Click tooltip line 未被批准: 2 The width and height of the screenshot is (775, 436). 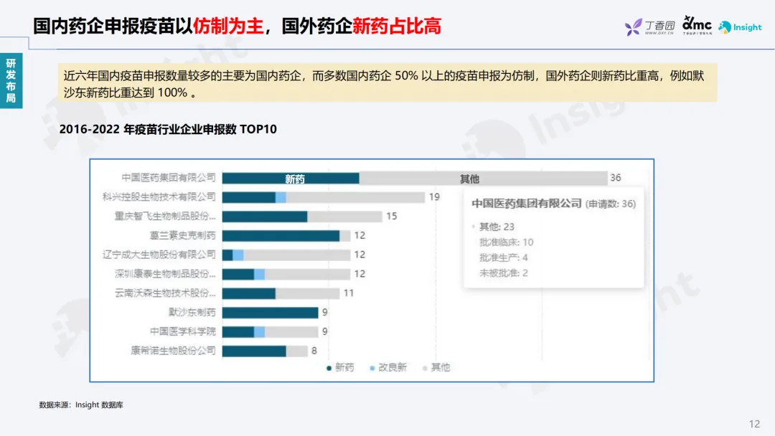(503, 273)
